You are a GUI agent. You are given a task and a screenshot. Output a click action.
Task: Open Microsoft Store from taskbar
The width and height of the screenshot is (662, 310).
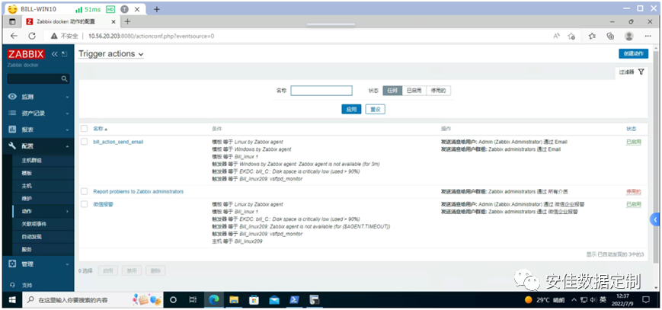[254, 300]
